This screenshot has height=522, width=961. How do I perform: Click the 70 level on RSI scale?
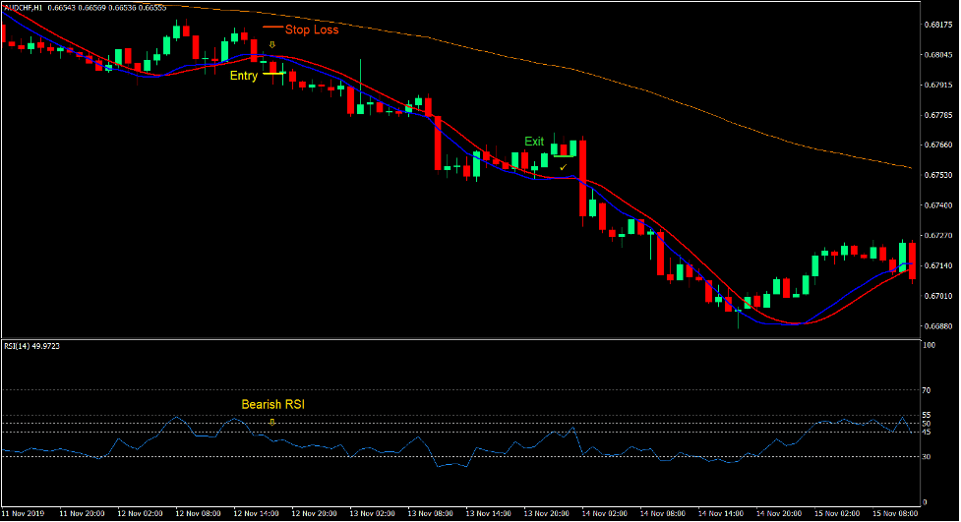pyautogui.click(x=928, y=390)
